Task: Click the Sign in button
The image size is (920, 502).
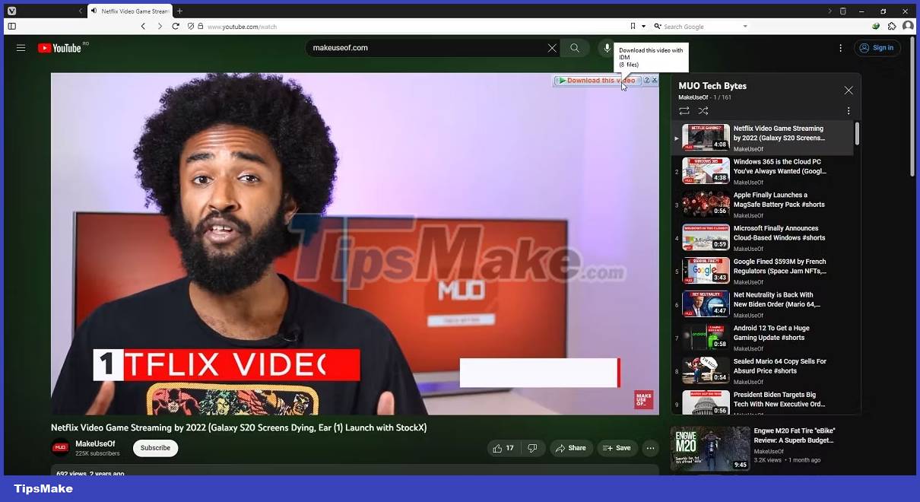Action: pos(877,48)
